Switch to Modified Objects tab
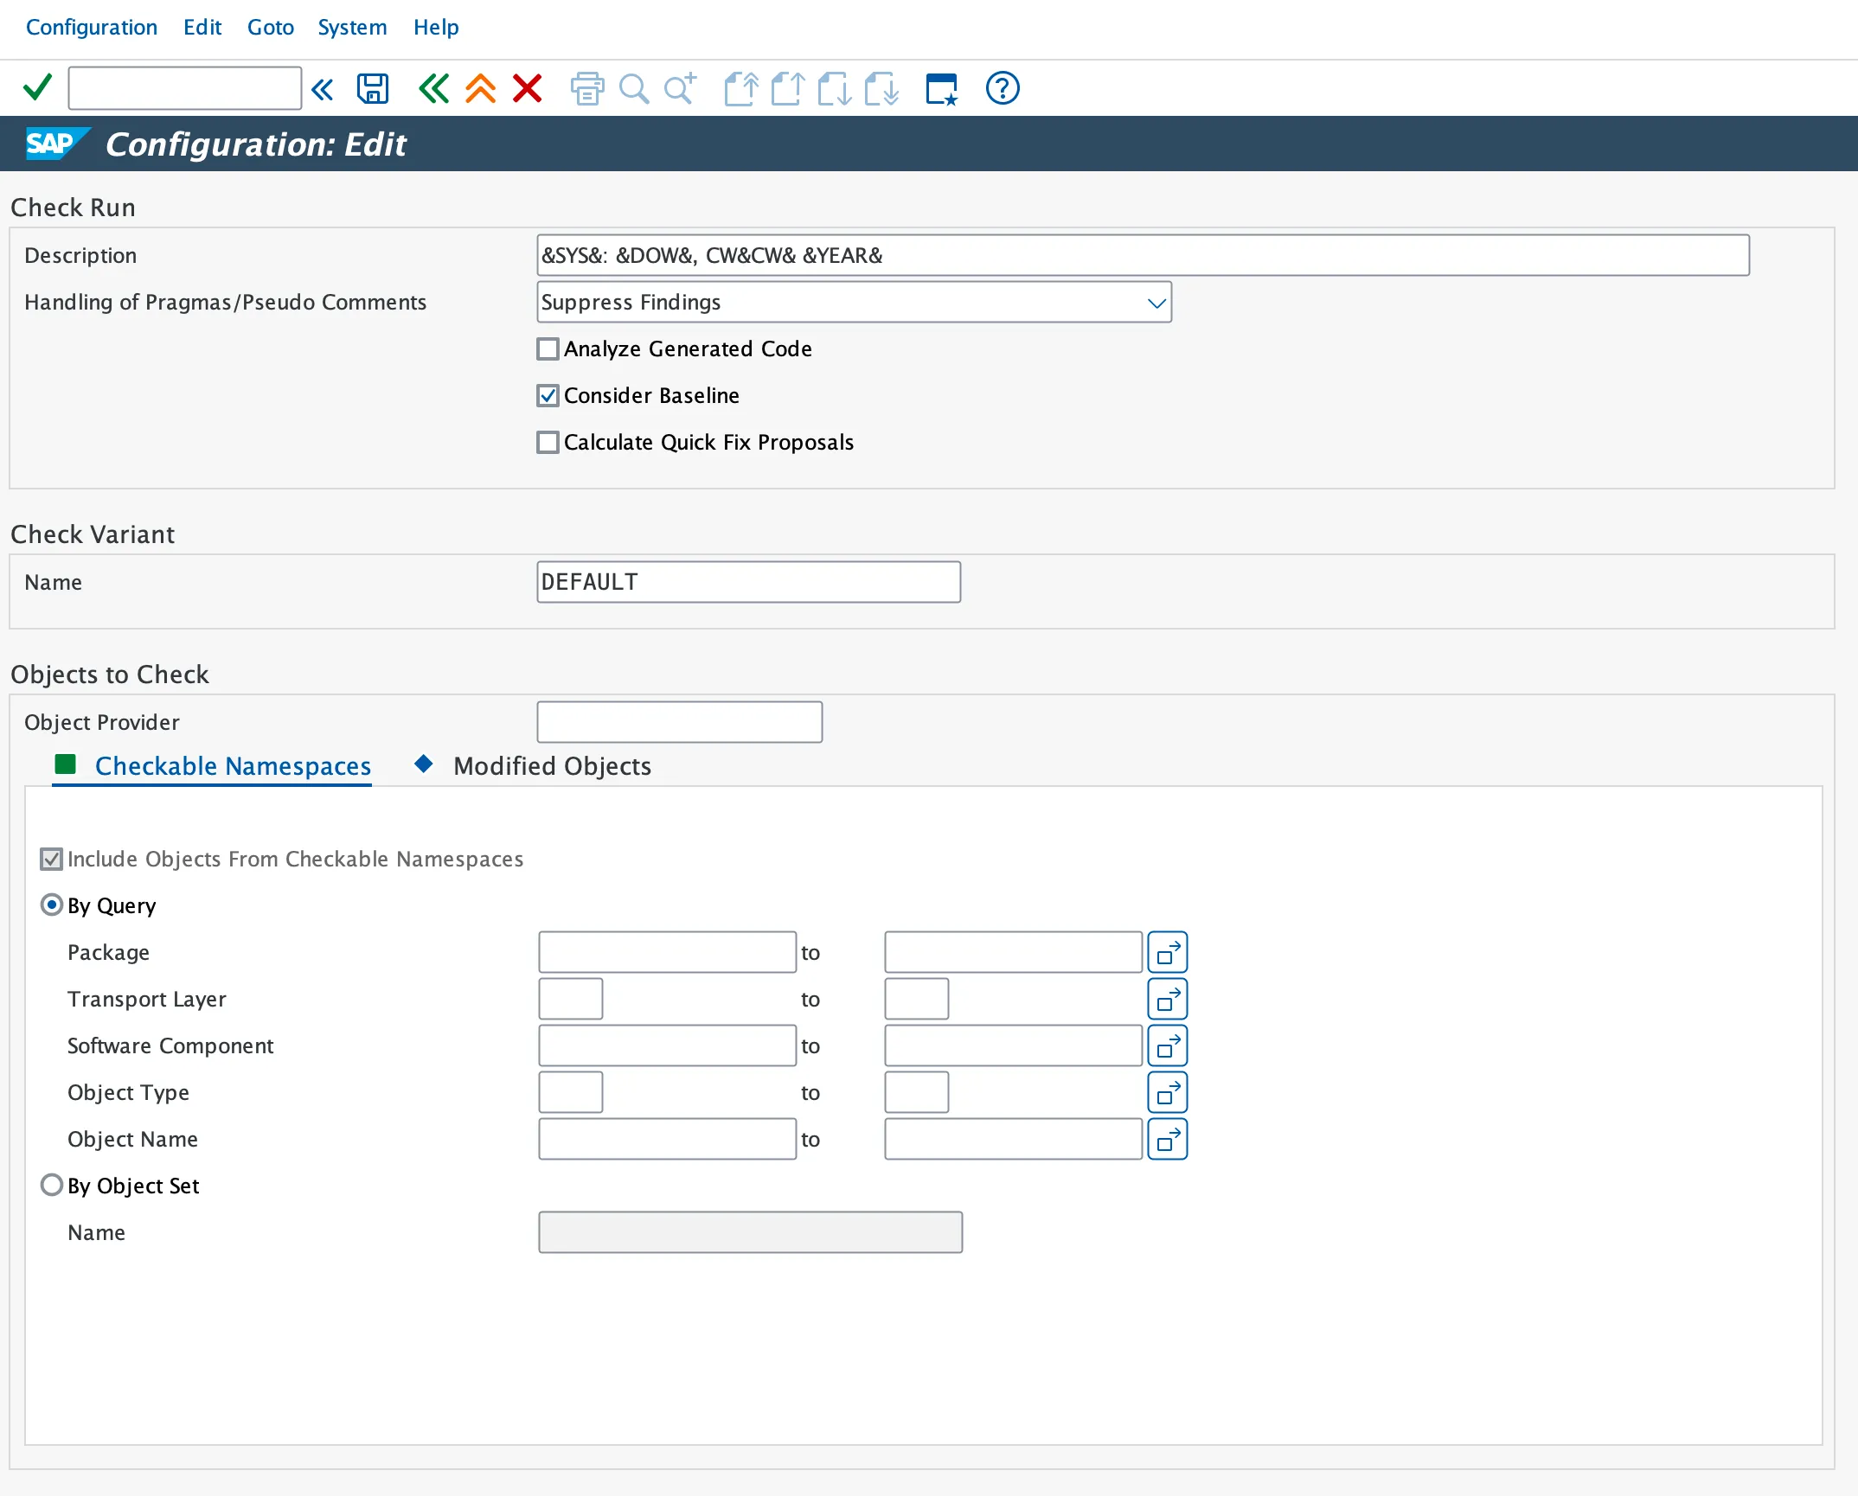 click(x=552, y=765)
